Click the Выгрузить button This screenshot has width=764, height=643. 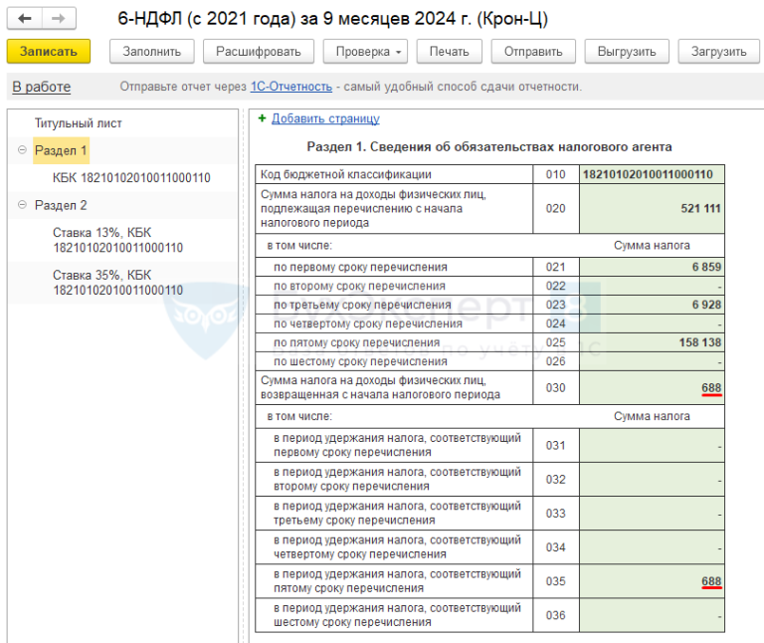pos(626,52)
